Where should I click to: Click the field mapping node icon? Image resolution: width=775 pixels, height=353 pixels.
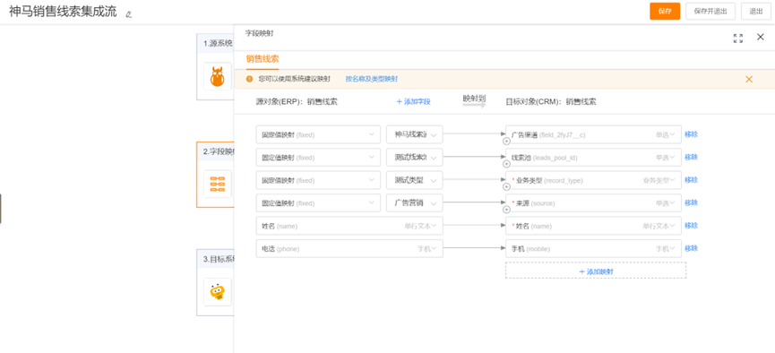pyautogui.click(x=218, y=184)
